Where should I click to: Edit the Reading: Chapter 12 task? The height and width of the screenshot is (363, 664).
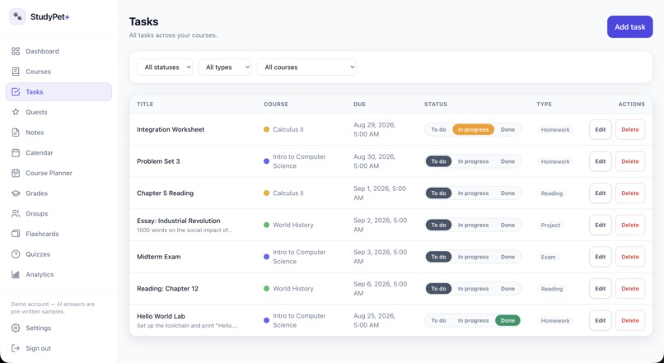tap(600, 289)
